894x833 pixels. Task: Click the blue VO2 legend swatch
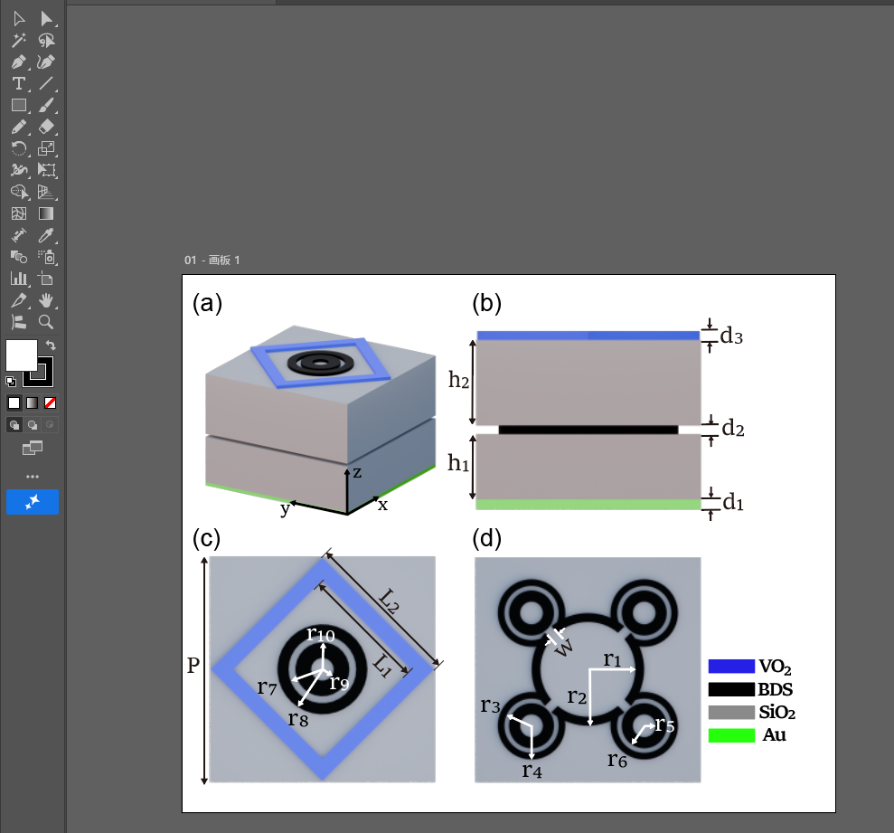(x=731, y=667)
